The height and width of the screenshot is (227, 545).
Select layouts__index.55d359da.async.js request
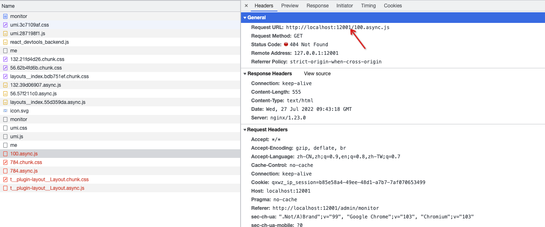(120, 102)
